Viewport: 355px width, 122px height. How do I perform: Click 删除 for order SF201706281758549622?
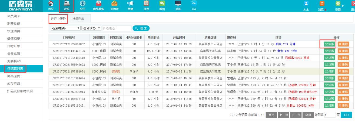click(343, 65)
